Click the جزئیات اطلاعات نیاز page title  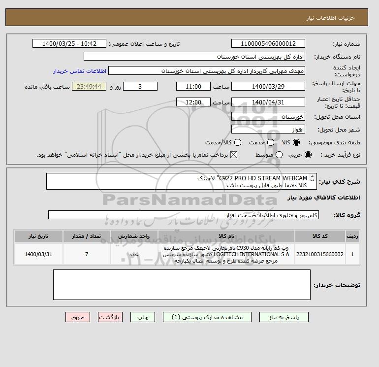pos(330,18)
